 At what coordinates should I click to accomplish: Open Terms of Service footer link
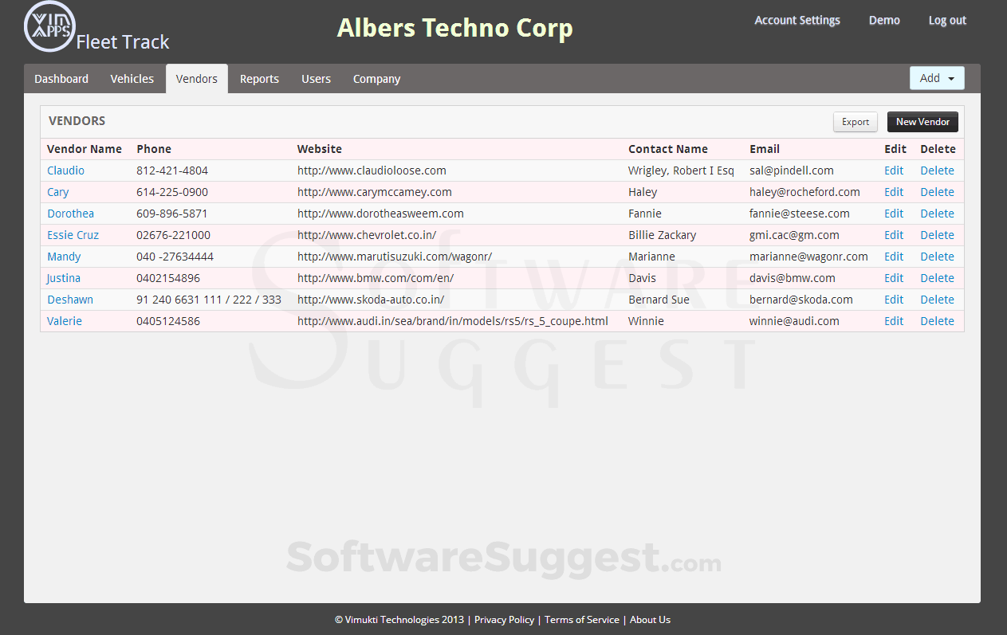582,620
